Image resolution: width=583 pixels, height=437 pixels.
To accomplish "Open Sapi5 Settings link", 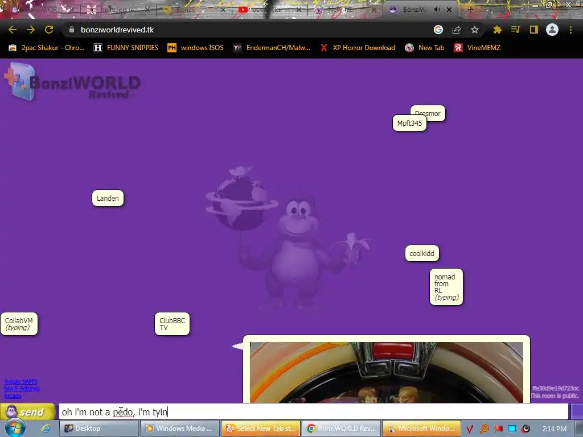I will tap(22, 388).
